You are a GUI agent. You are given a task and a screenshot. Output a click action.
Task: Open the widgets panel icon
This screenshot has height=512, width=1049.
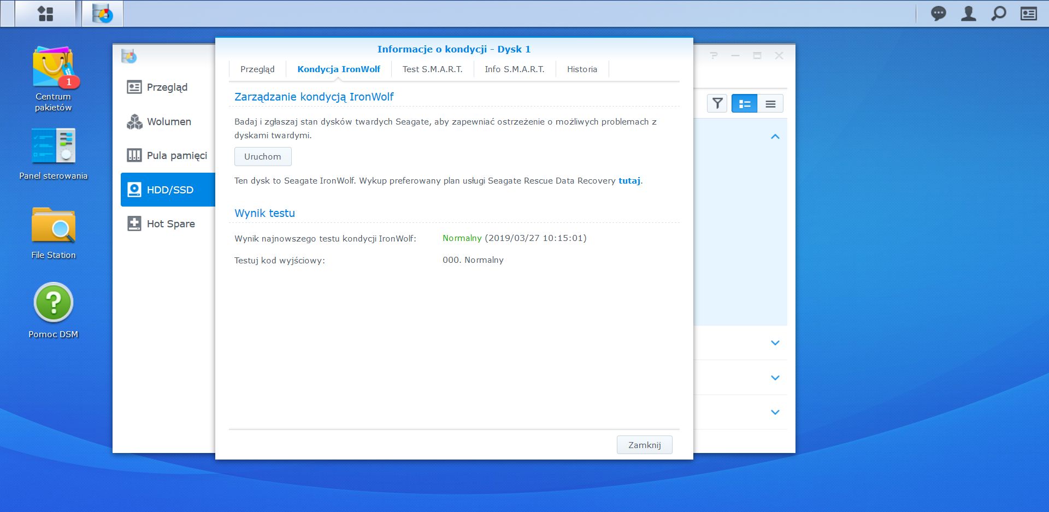click(1029, 14)
